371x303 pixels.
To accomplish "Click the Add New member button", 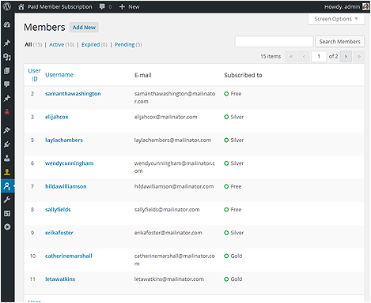I will 84,28.
